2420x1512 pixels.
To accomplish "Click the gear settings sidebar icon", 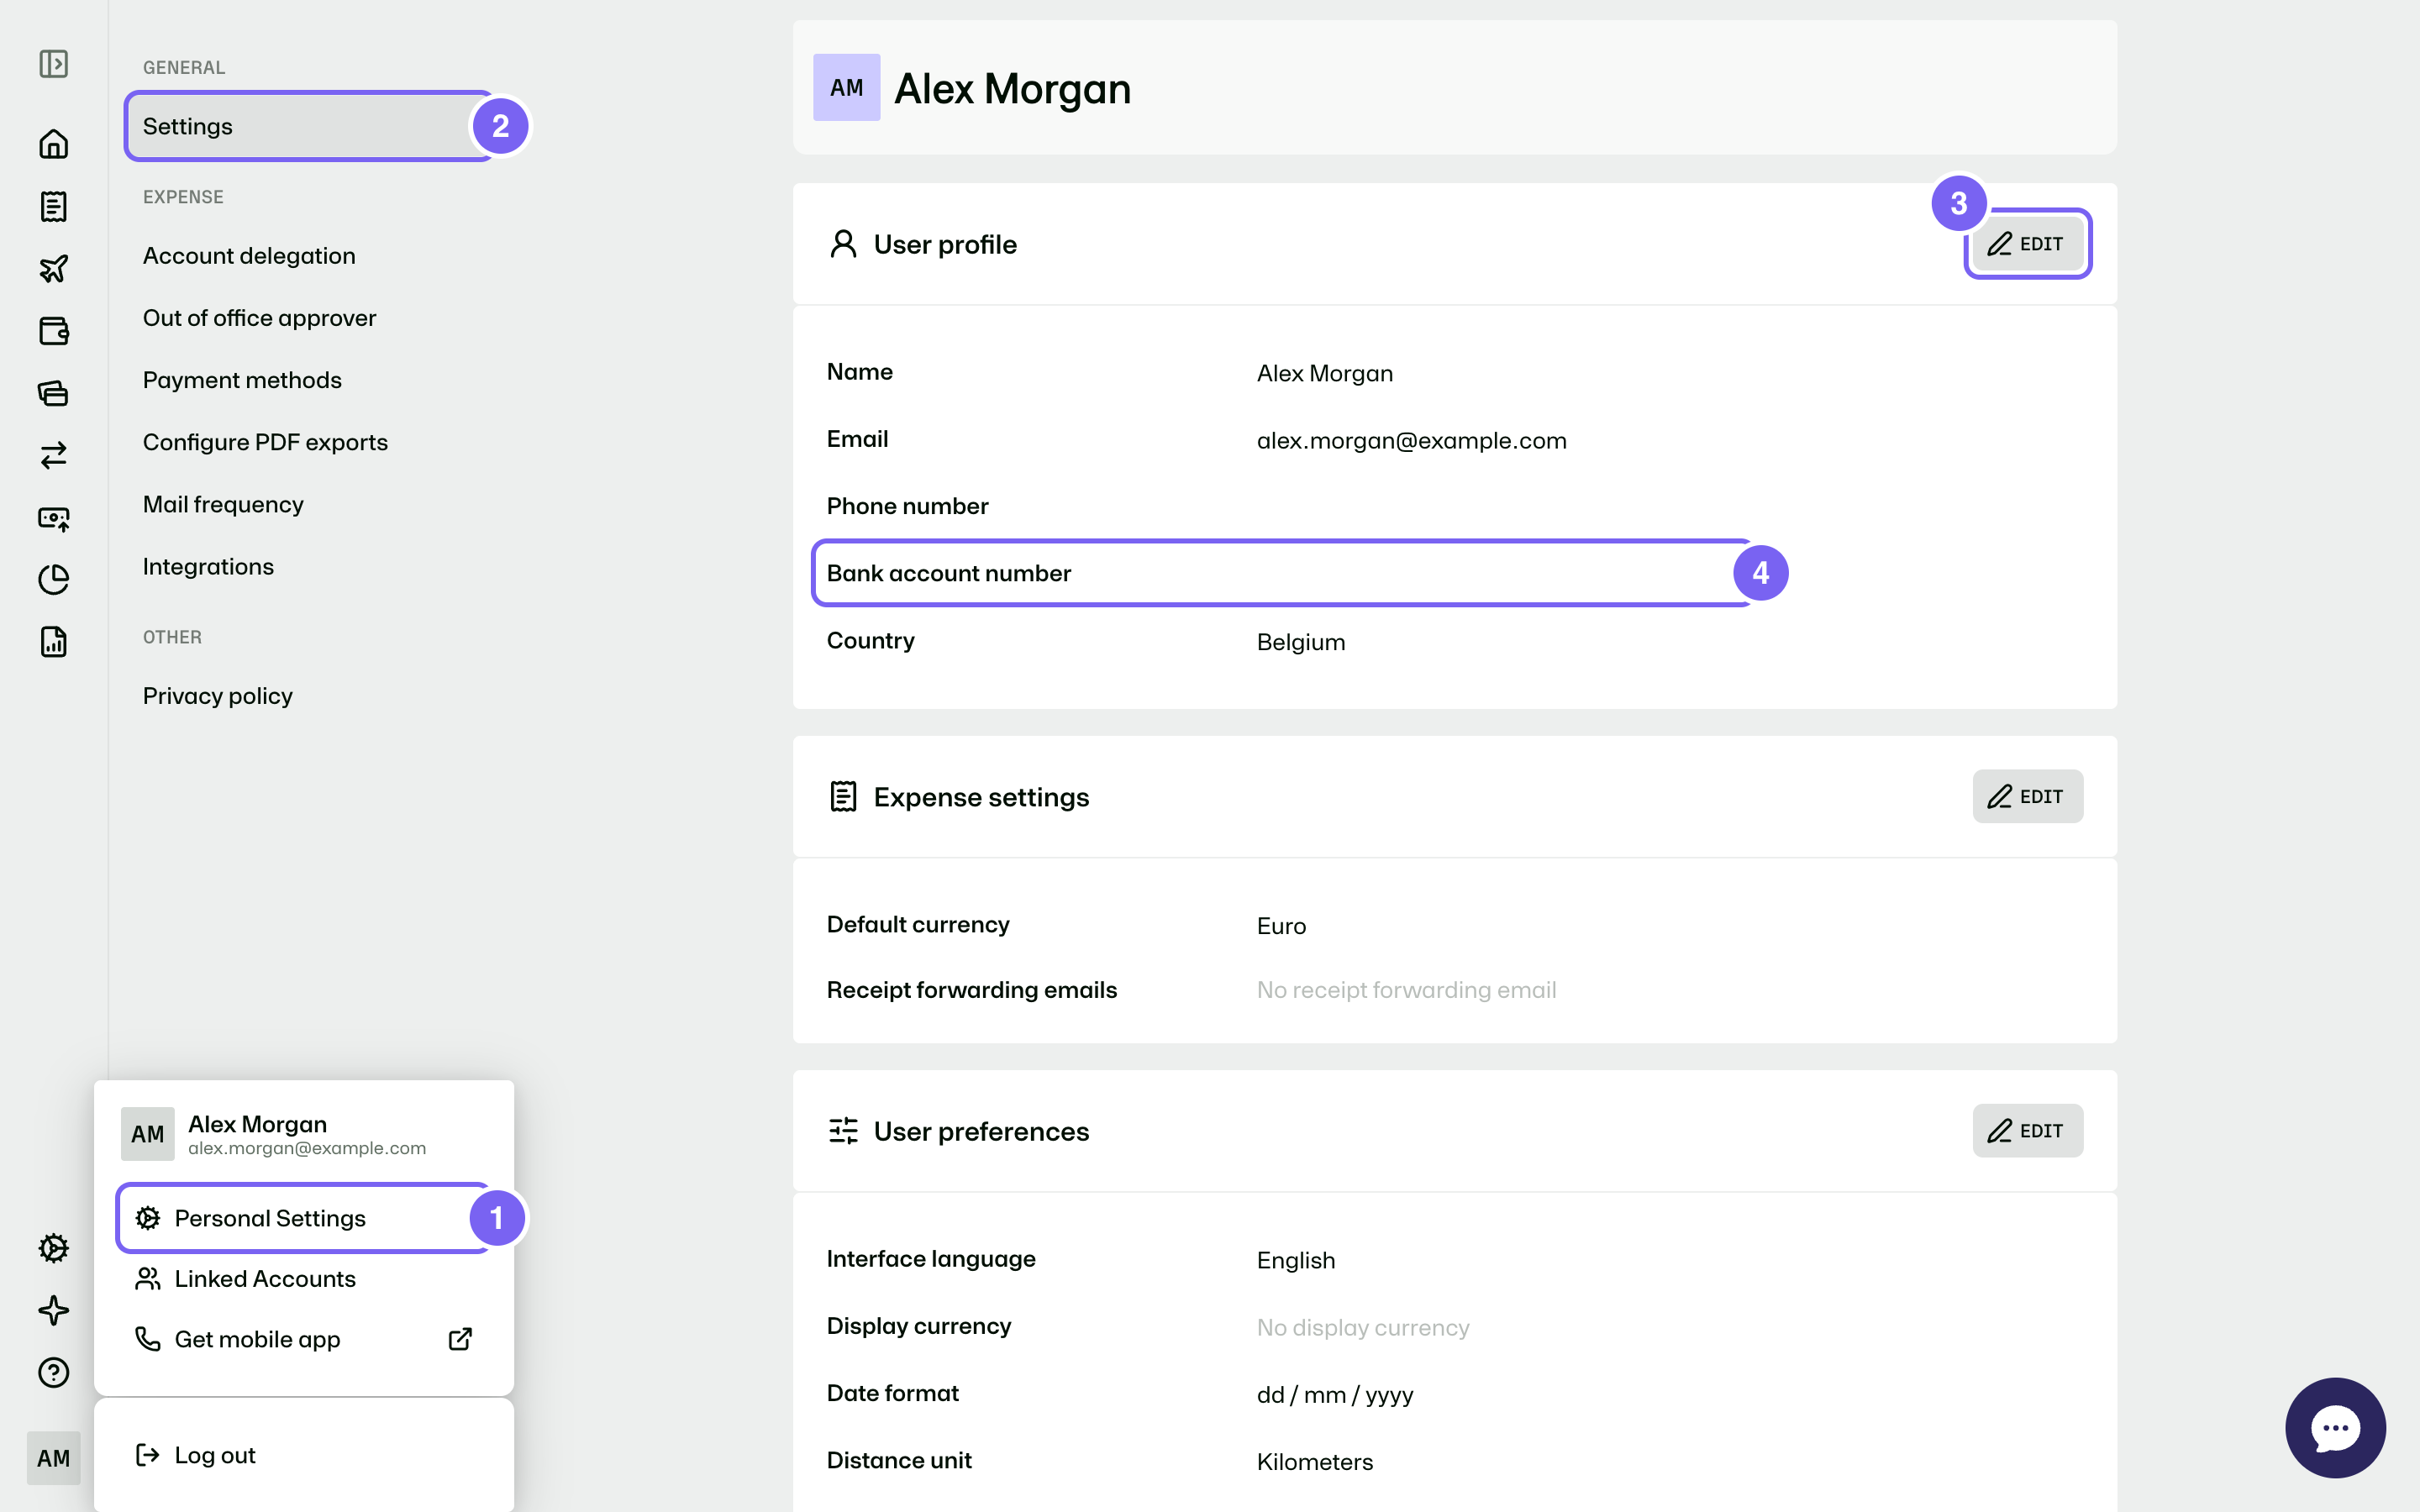I will click(x=54, y=1247).
